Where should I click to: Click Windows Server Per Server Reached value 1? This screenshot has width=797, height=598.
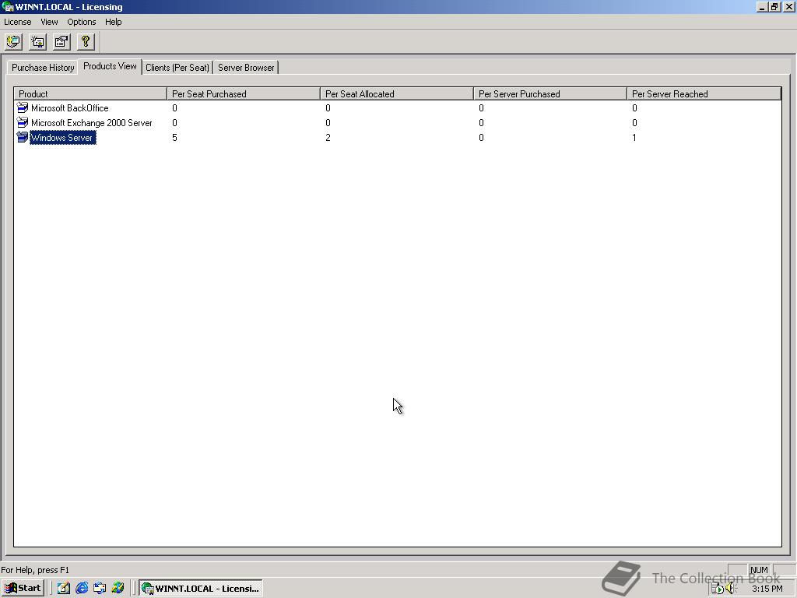634,138
